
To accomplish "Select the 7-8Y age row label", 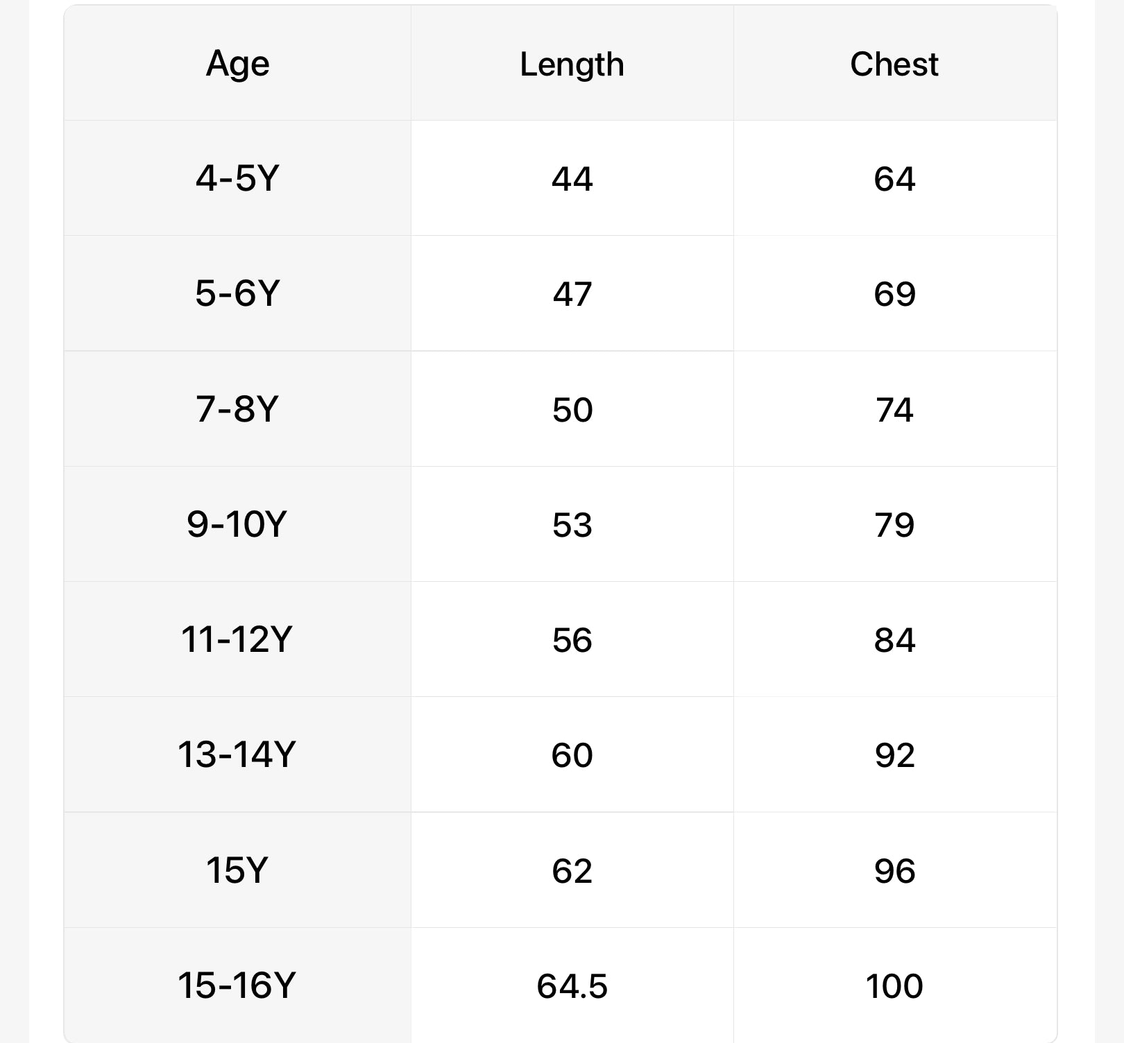I will click(x=237, y=408).
